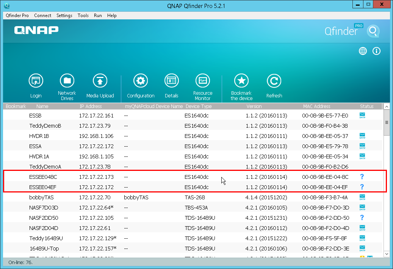Click the Bookmark the device star icon

tap(241, 81)
